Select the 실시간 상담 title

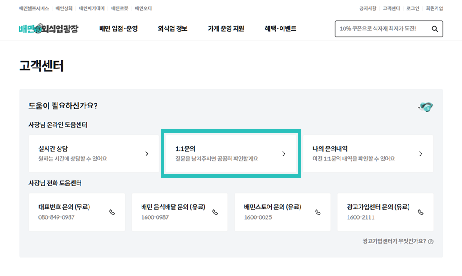pyautogui.click(x=53, y=148)
